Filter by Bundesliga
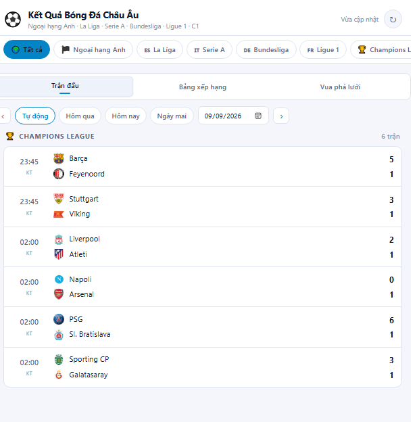This screenshot has width=419, height=422. pos(266,49)
